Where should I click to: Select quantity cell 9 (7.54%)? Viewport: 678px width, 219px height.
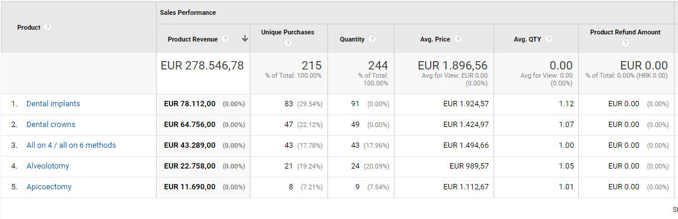tap(372, 187)
